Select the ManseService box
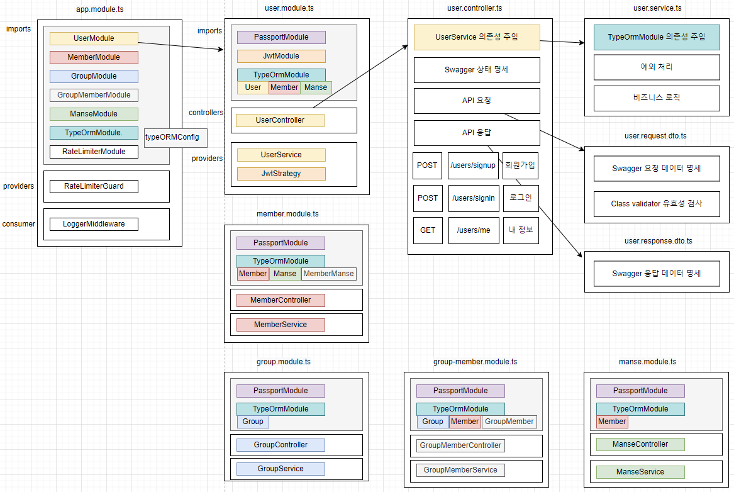Screen dimensions: 734x492 [x=640, y=472]
